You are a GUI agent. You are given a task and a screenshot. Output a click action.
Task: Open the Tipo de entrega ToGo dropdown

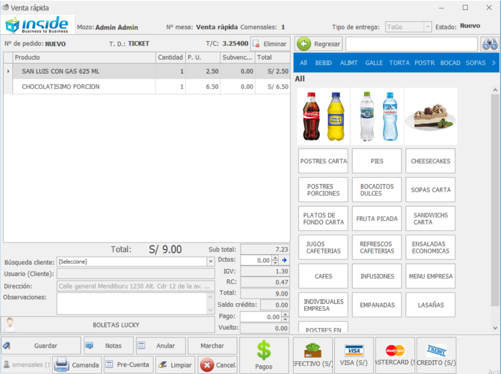pos(429,26)
